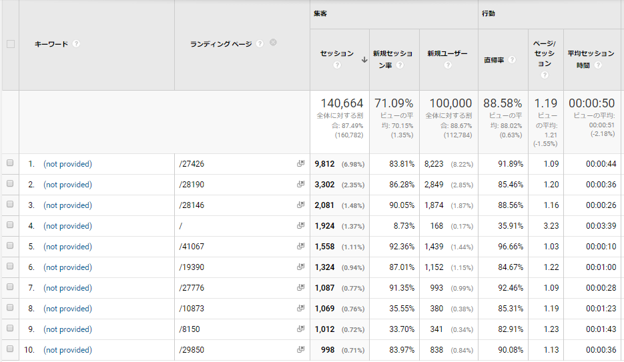This screenshot has width=624, height=362.
Task: Click help icon under 新規ユーザー header
Action: click(x=447, y=65)
